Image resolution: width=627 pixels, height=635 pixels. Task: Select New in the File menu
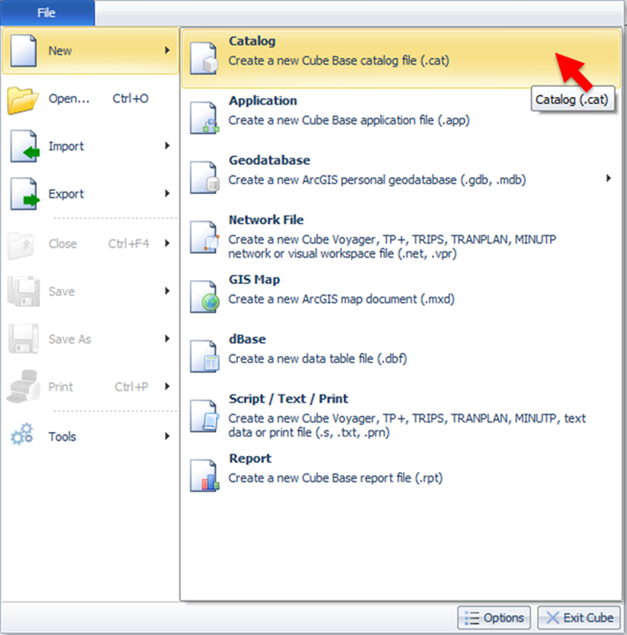coord(90,50)
